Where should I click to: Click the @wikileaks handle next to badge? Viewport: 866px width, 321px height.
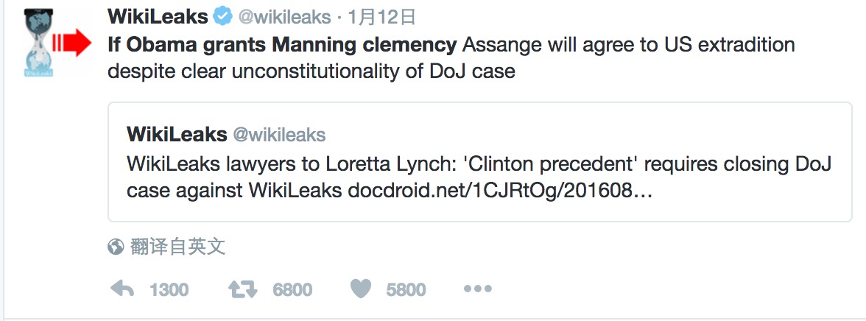[x=284, y=18]
